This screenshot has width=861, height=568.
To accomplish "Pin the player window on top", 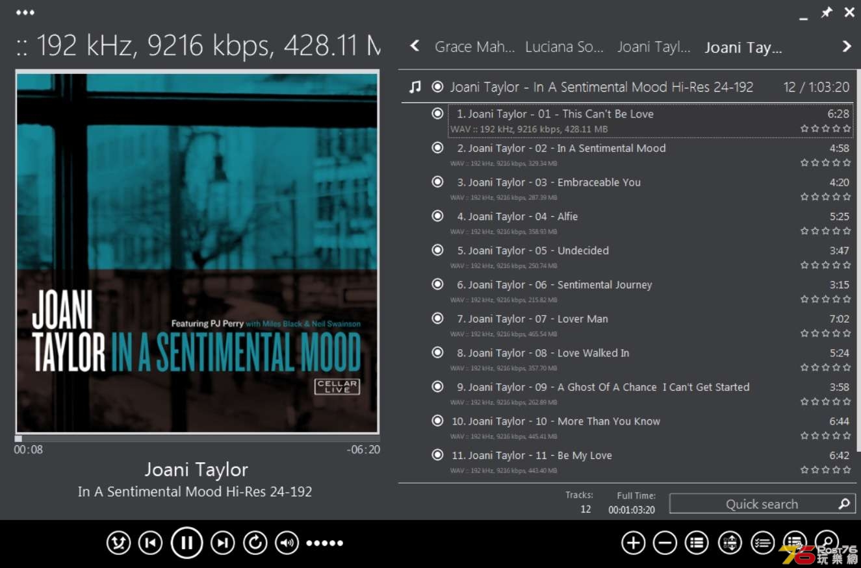I will [827, 12].
